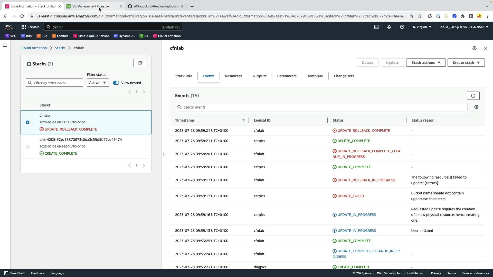
Task: Toggle the View nested switch
Action: pyautogui.click(x=116, y=83)
